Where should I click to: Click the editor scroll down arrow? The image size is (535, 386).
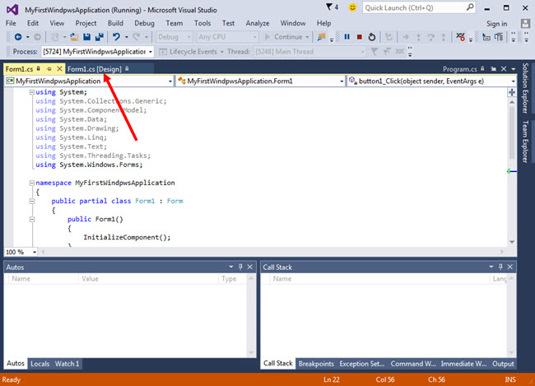tap(512, 242)
